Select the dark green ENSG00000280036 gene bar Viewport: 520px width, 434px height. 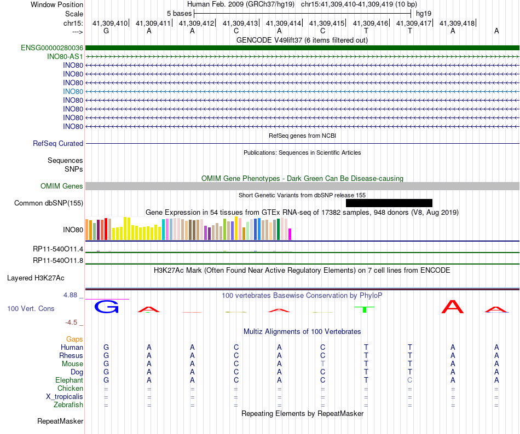click(302, 48)
